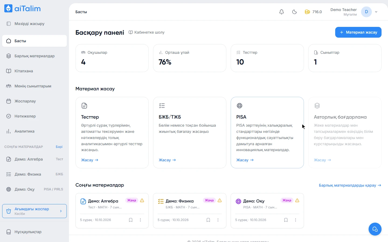388x242 pixels.
Task: Open Кабинетке шолу tour link
Action: pos(147,32)
